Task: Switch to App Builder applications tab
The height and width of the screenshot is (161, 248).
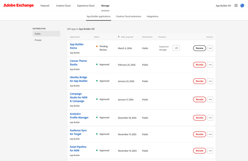Action: pos(99,16)
